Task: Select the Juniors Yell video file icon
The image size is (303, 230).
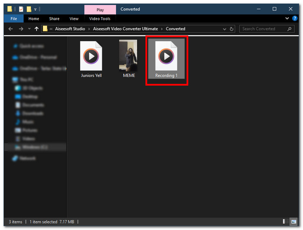Action: click(91, 56)
